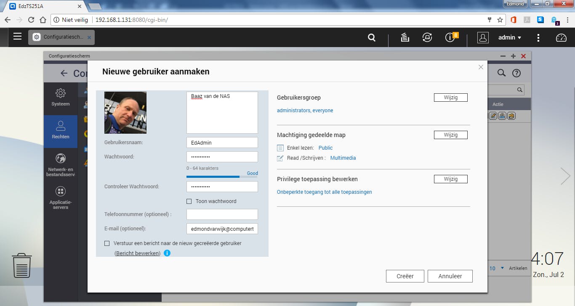This screenshot has height=306, width=575.
Task: Open the QTS search magnifier in top bar
Action: click(372, 37)
